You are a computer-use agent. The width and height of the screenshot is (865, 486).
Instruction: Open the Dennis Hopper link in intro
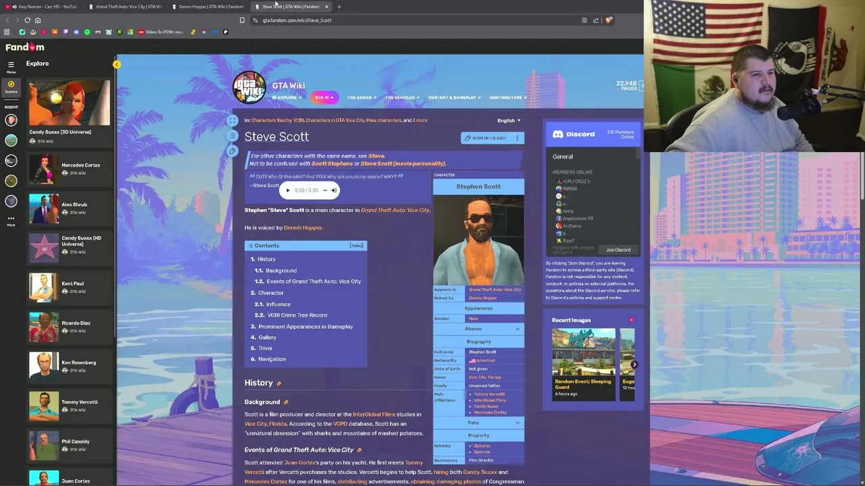point(303,227)
